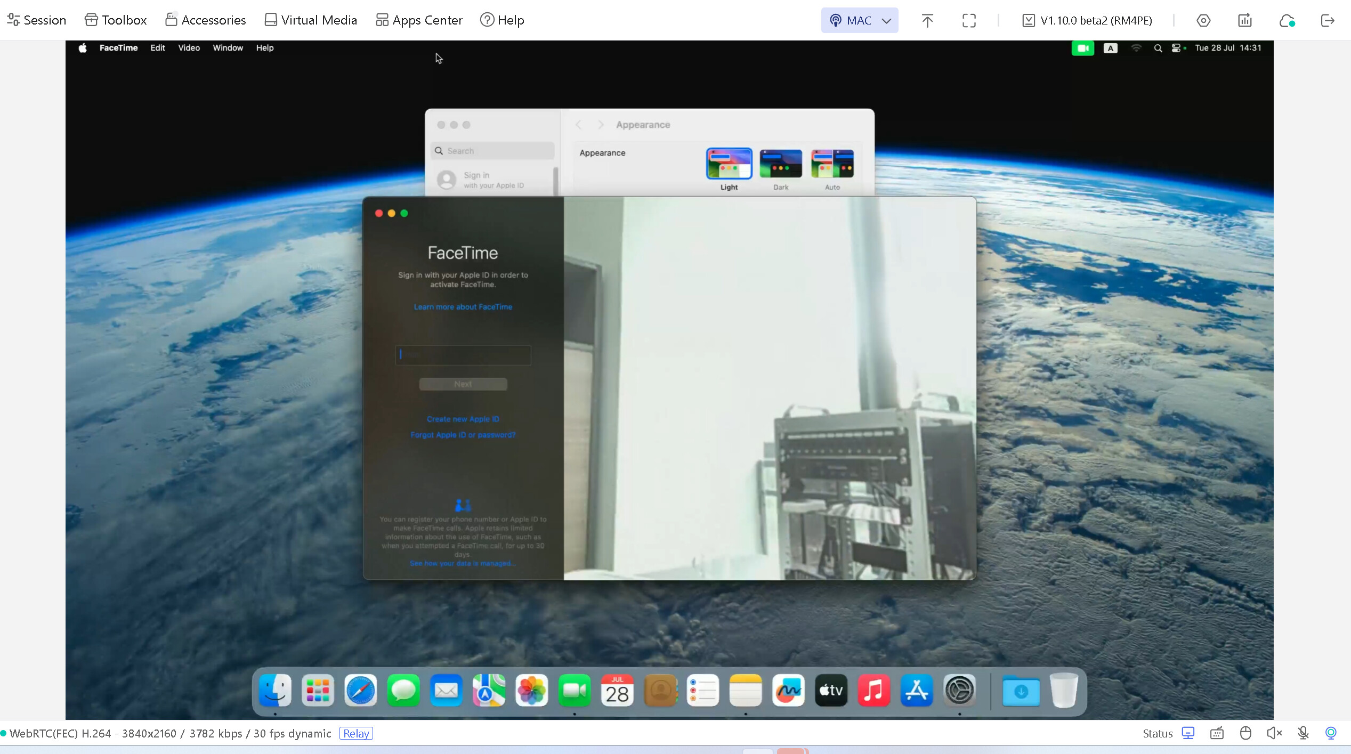Open the Session menu
The image size is (1351, 754).
[37, 20]
